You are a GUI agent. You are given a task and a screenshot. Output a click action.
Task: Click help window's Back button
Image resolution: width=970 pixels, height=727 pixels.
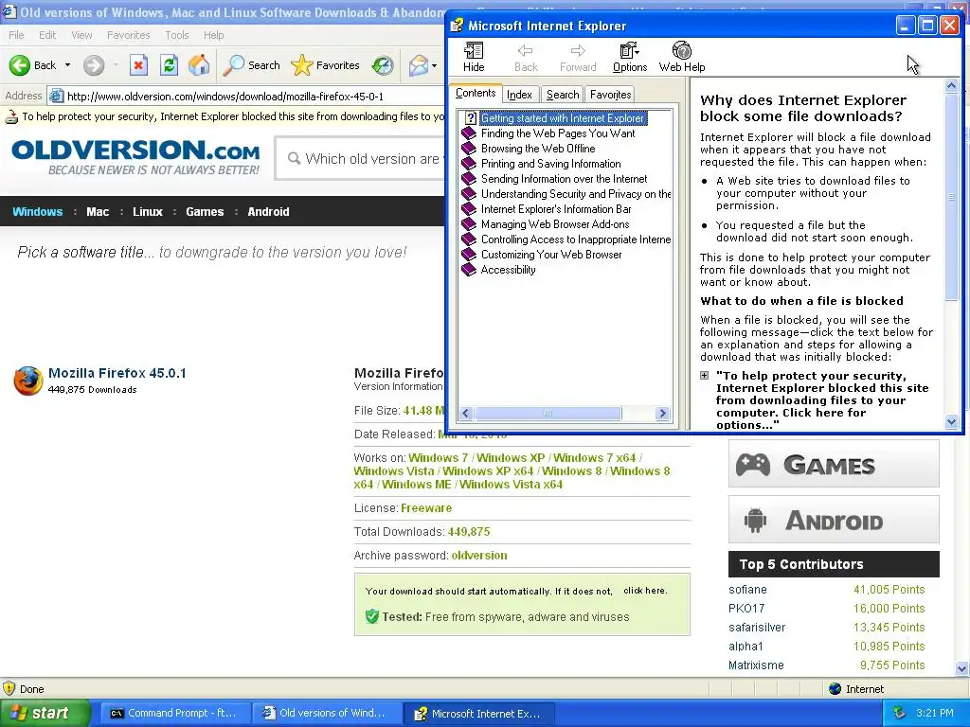[x=526, y=57]
